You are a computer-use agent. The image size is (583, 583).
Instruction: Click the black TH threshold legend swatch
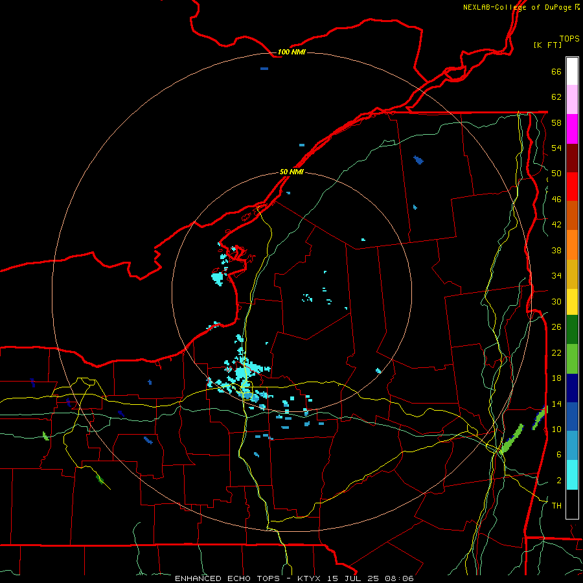572,504
